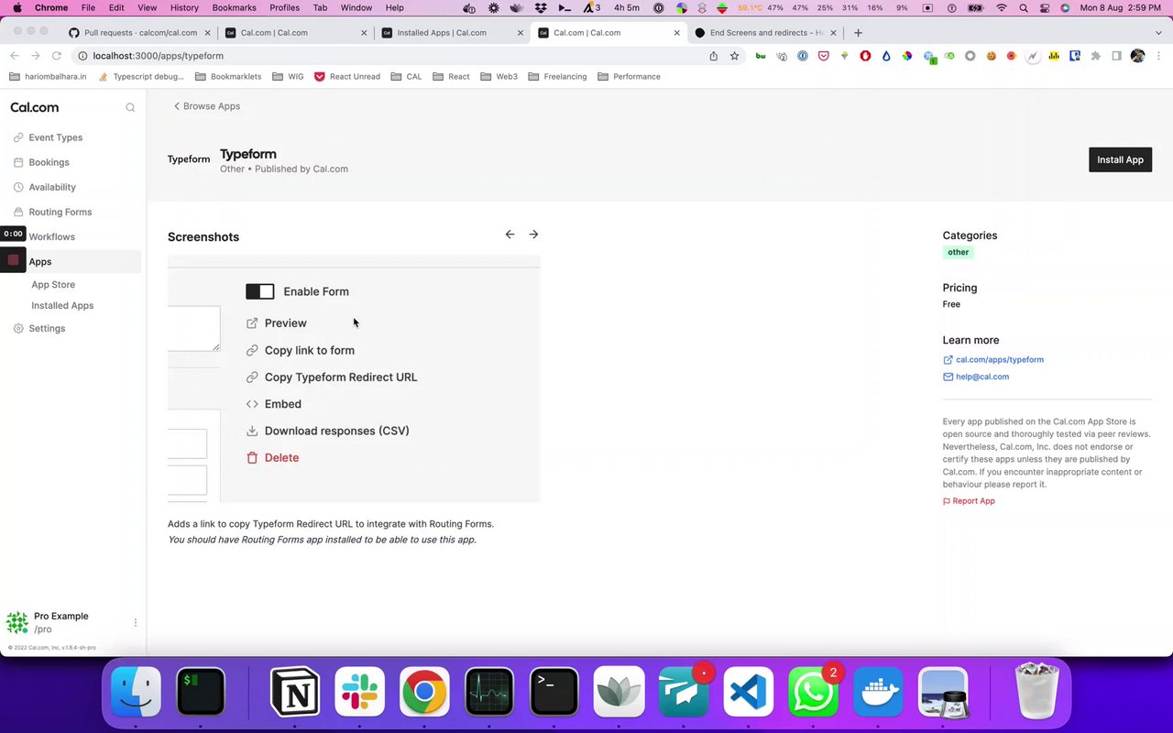
Task: Show next screenshot with right arrow
Action: [533, 235]
